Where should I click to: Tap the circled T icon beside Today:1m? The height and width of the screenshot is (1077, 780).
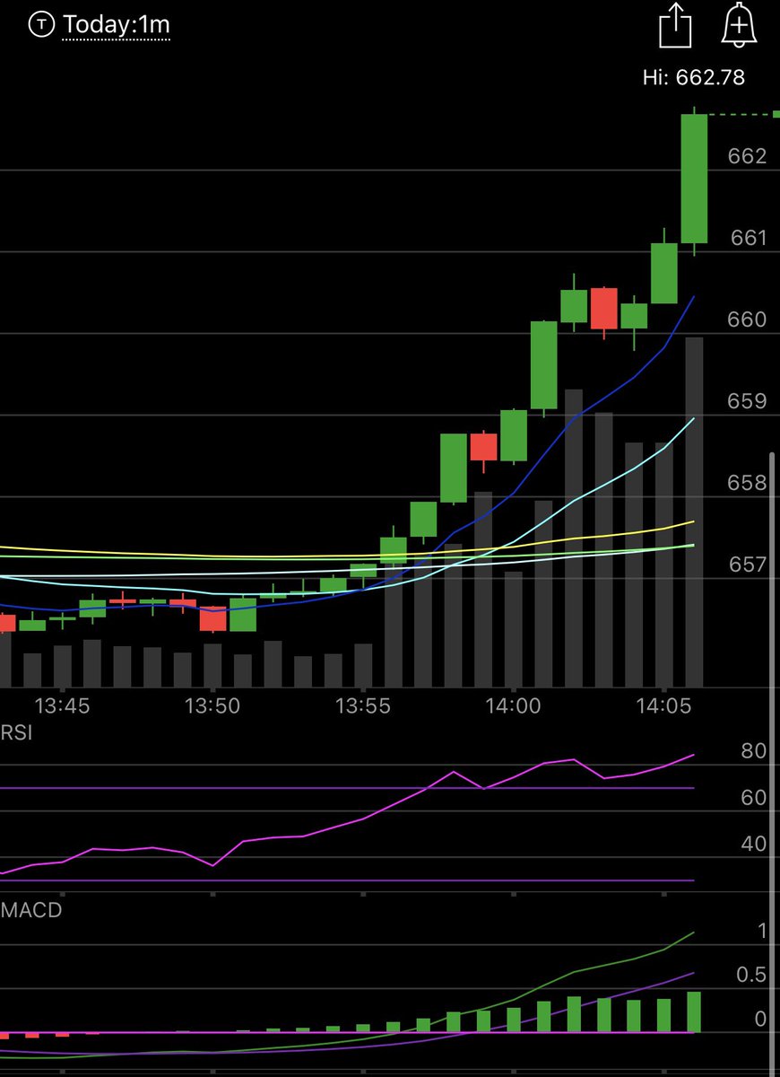41,25
